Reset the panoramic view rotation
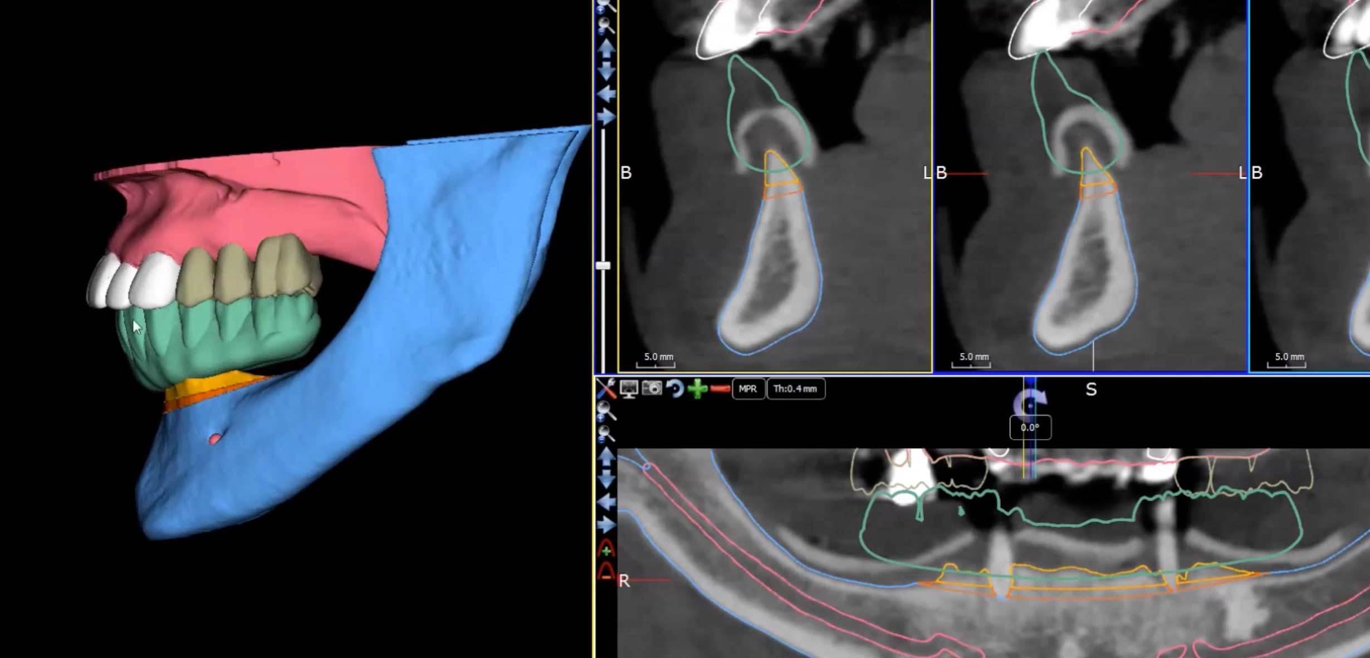The width and height of the screenshot is (1370, 658). coord(674,388)
